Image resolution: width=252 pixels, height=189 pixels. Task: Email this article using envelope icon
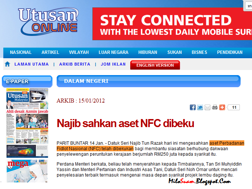click(x=207, y=107)
